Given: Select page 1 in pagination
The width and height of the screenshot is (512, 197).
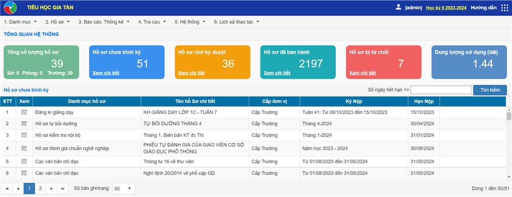Looking at the screenshot, I should 29,188.
